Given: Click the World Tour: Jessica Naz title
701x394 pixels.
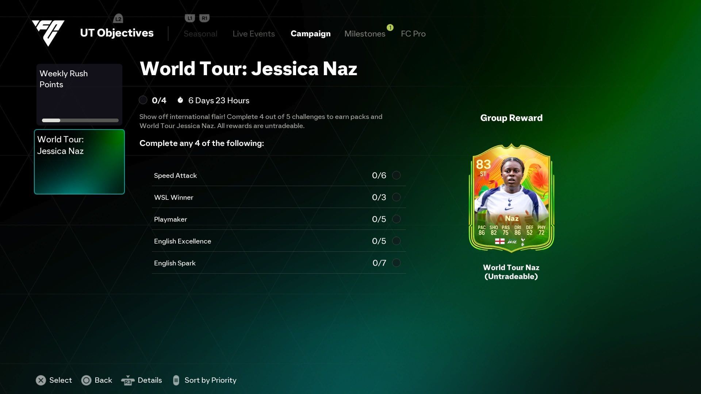Looking at the screenshot, I should click(x=248, y=69).
